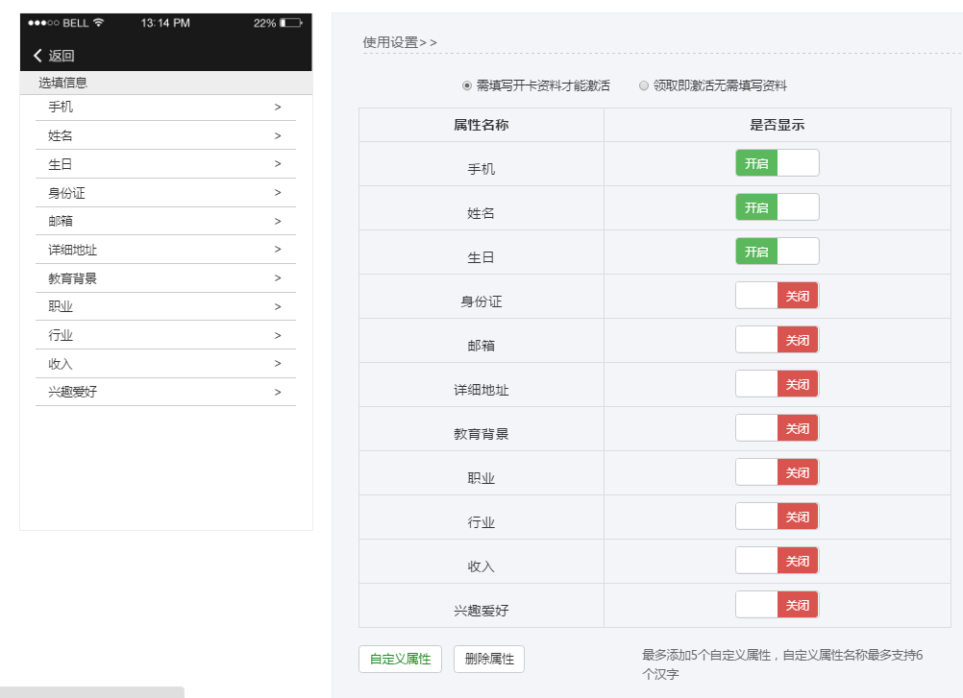Viewport: 963px width, 698px height.
Task: Open the 教育背景 row chevron in phone preview
Action: coord(278,277)
